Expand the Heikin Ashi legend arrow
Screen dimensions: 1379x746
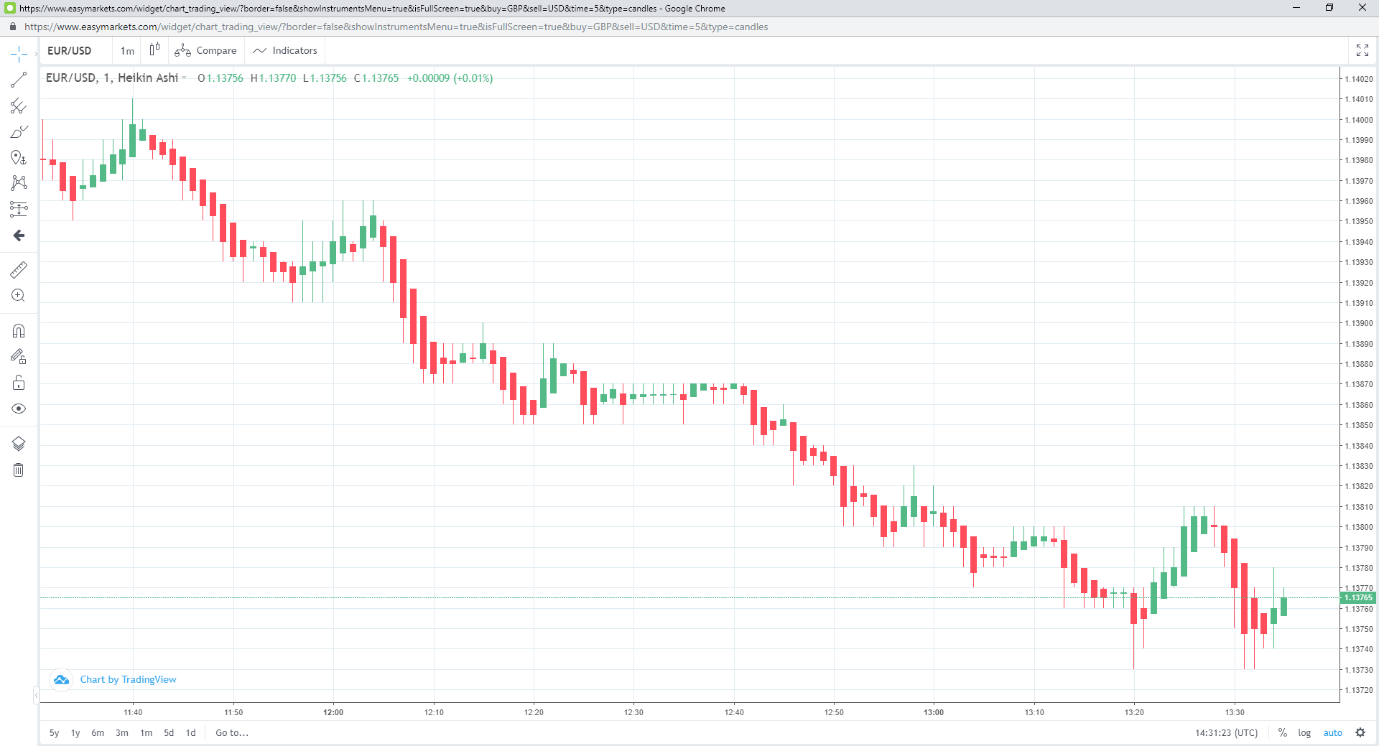tap(185, 78)
